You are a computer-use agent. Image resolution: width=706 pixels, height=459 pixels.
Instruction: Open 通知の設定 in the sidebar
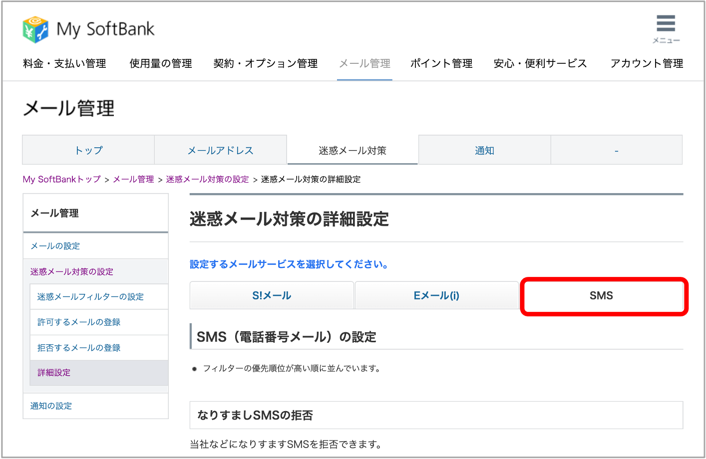(x=95, y=406)
